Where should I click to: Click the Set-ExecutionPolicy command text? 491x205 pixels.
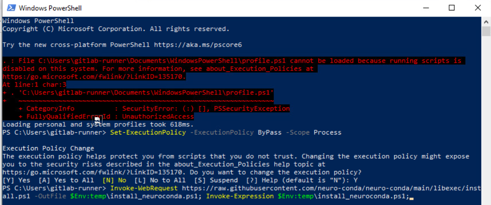click(148, 132)
